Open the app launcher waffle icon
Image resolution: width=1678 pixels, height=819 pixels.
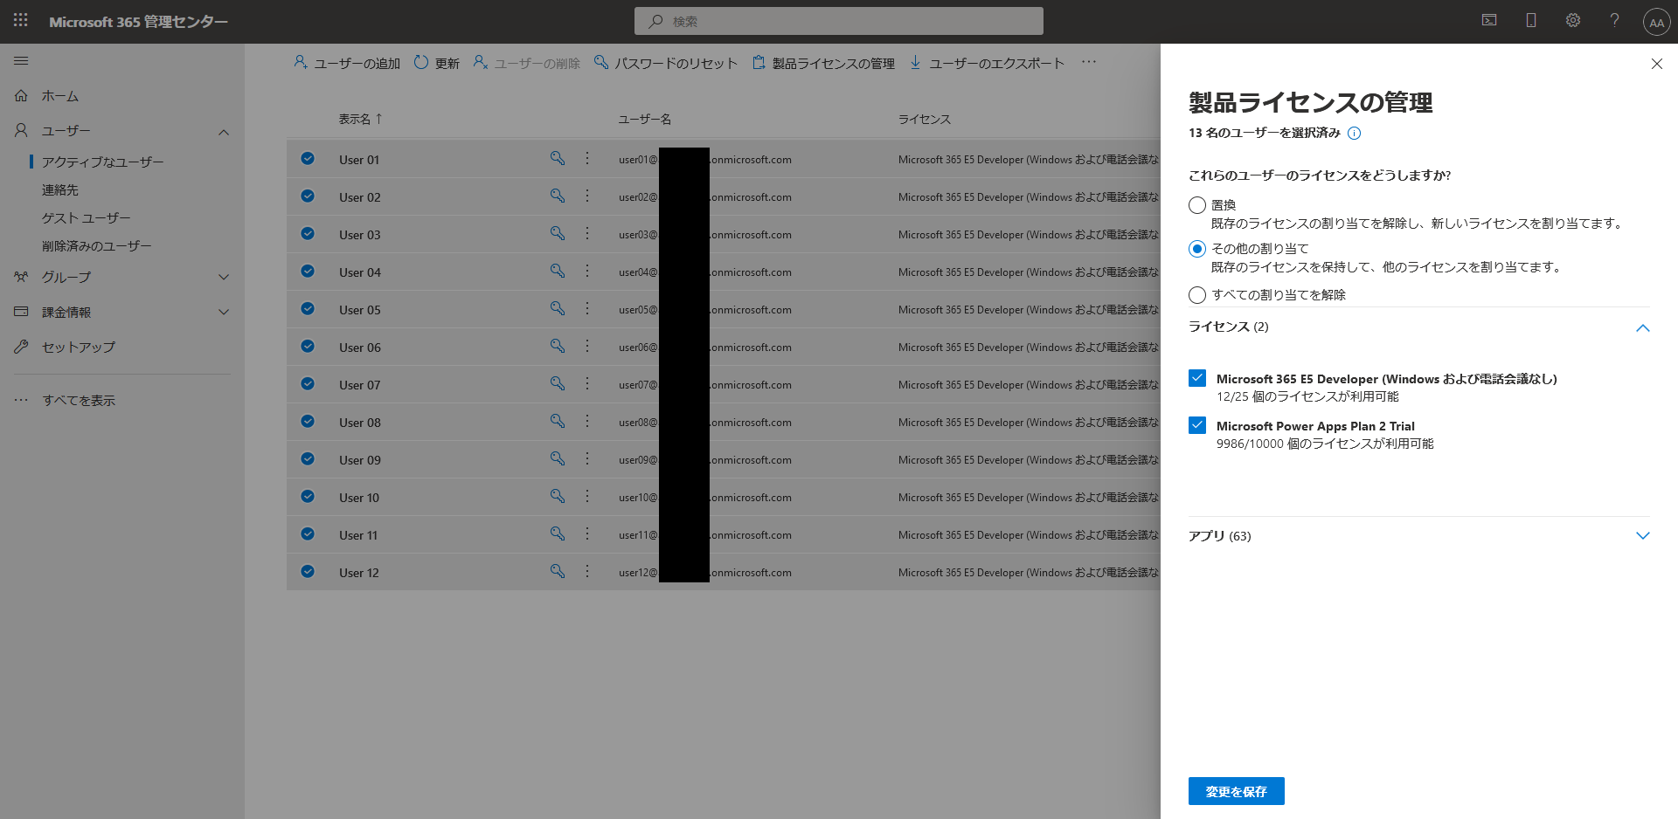pos(21,20)
